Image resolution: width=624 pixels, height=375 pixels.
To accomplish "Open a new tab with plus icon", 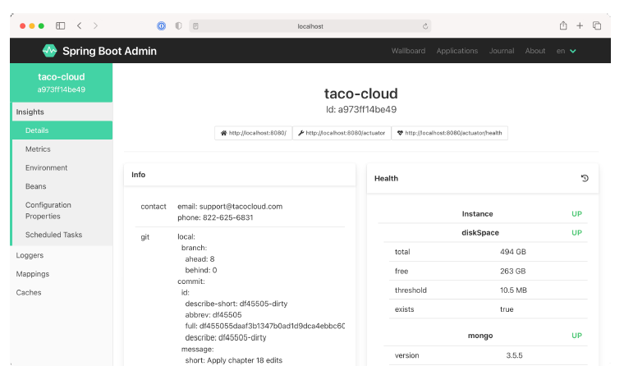I will point(580,26).
